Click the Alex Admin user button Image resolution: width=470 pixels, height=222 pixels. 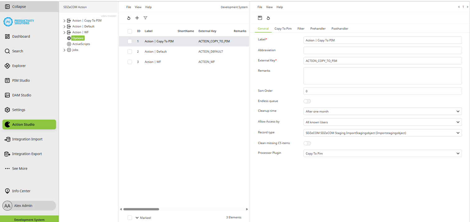click(29, 206)
